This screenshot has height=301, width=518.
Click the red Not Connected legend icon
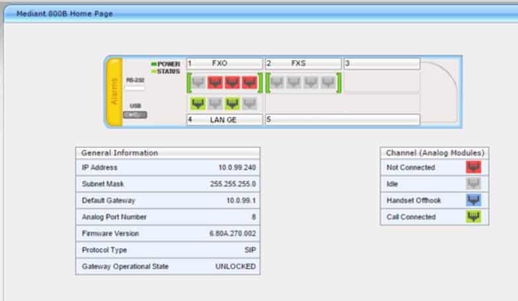(x=473, y=168)
